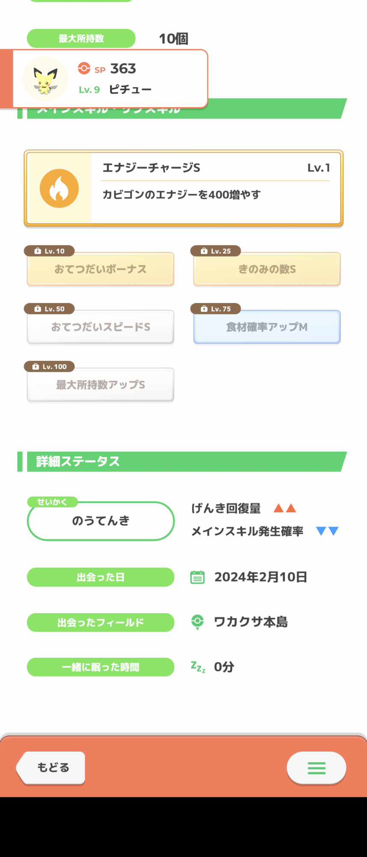The image size is (367, 857).
Task: Tap the Zzz sleep time icon
Action: [198, 667]
